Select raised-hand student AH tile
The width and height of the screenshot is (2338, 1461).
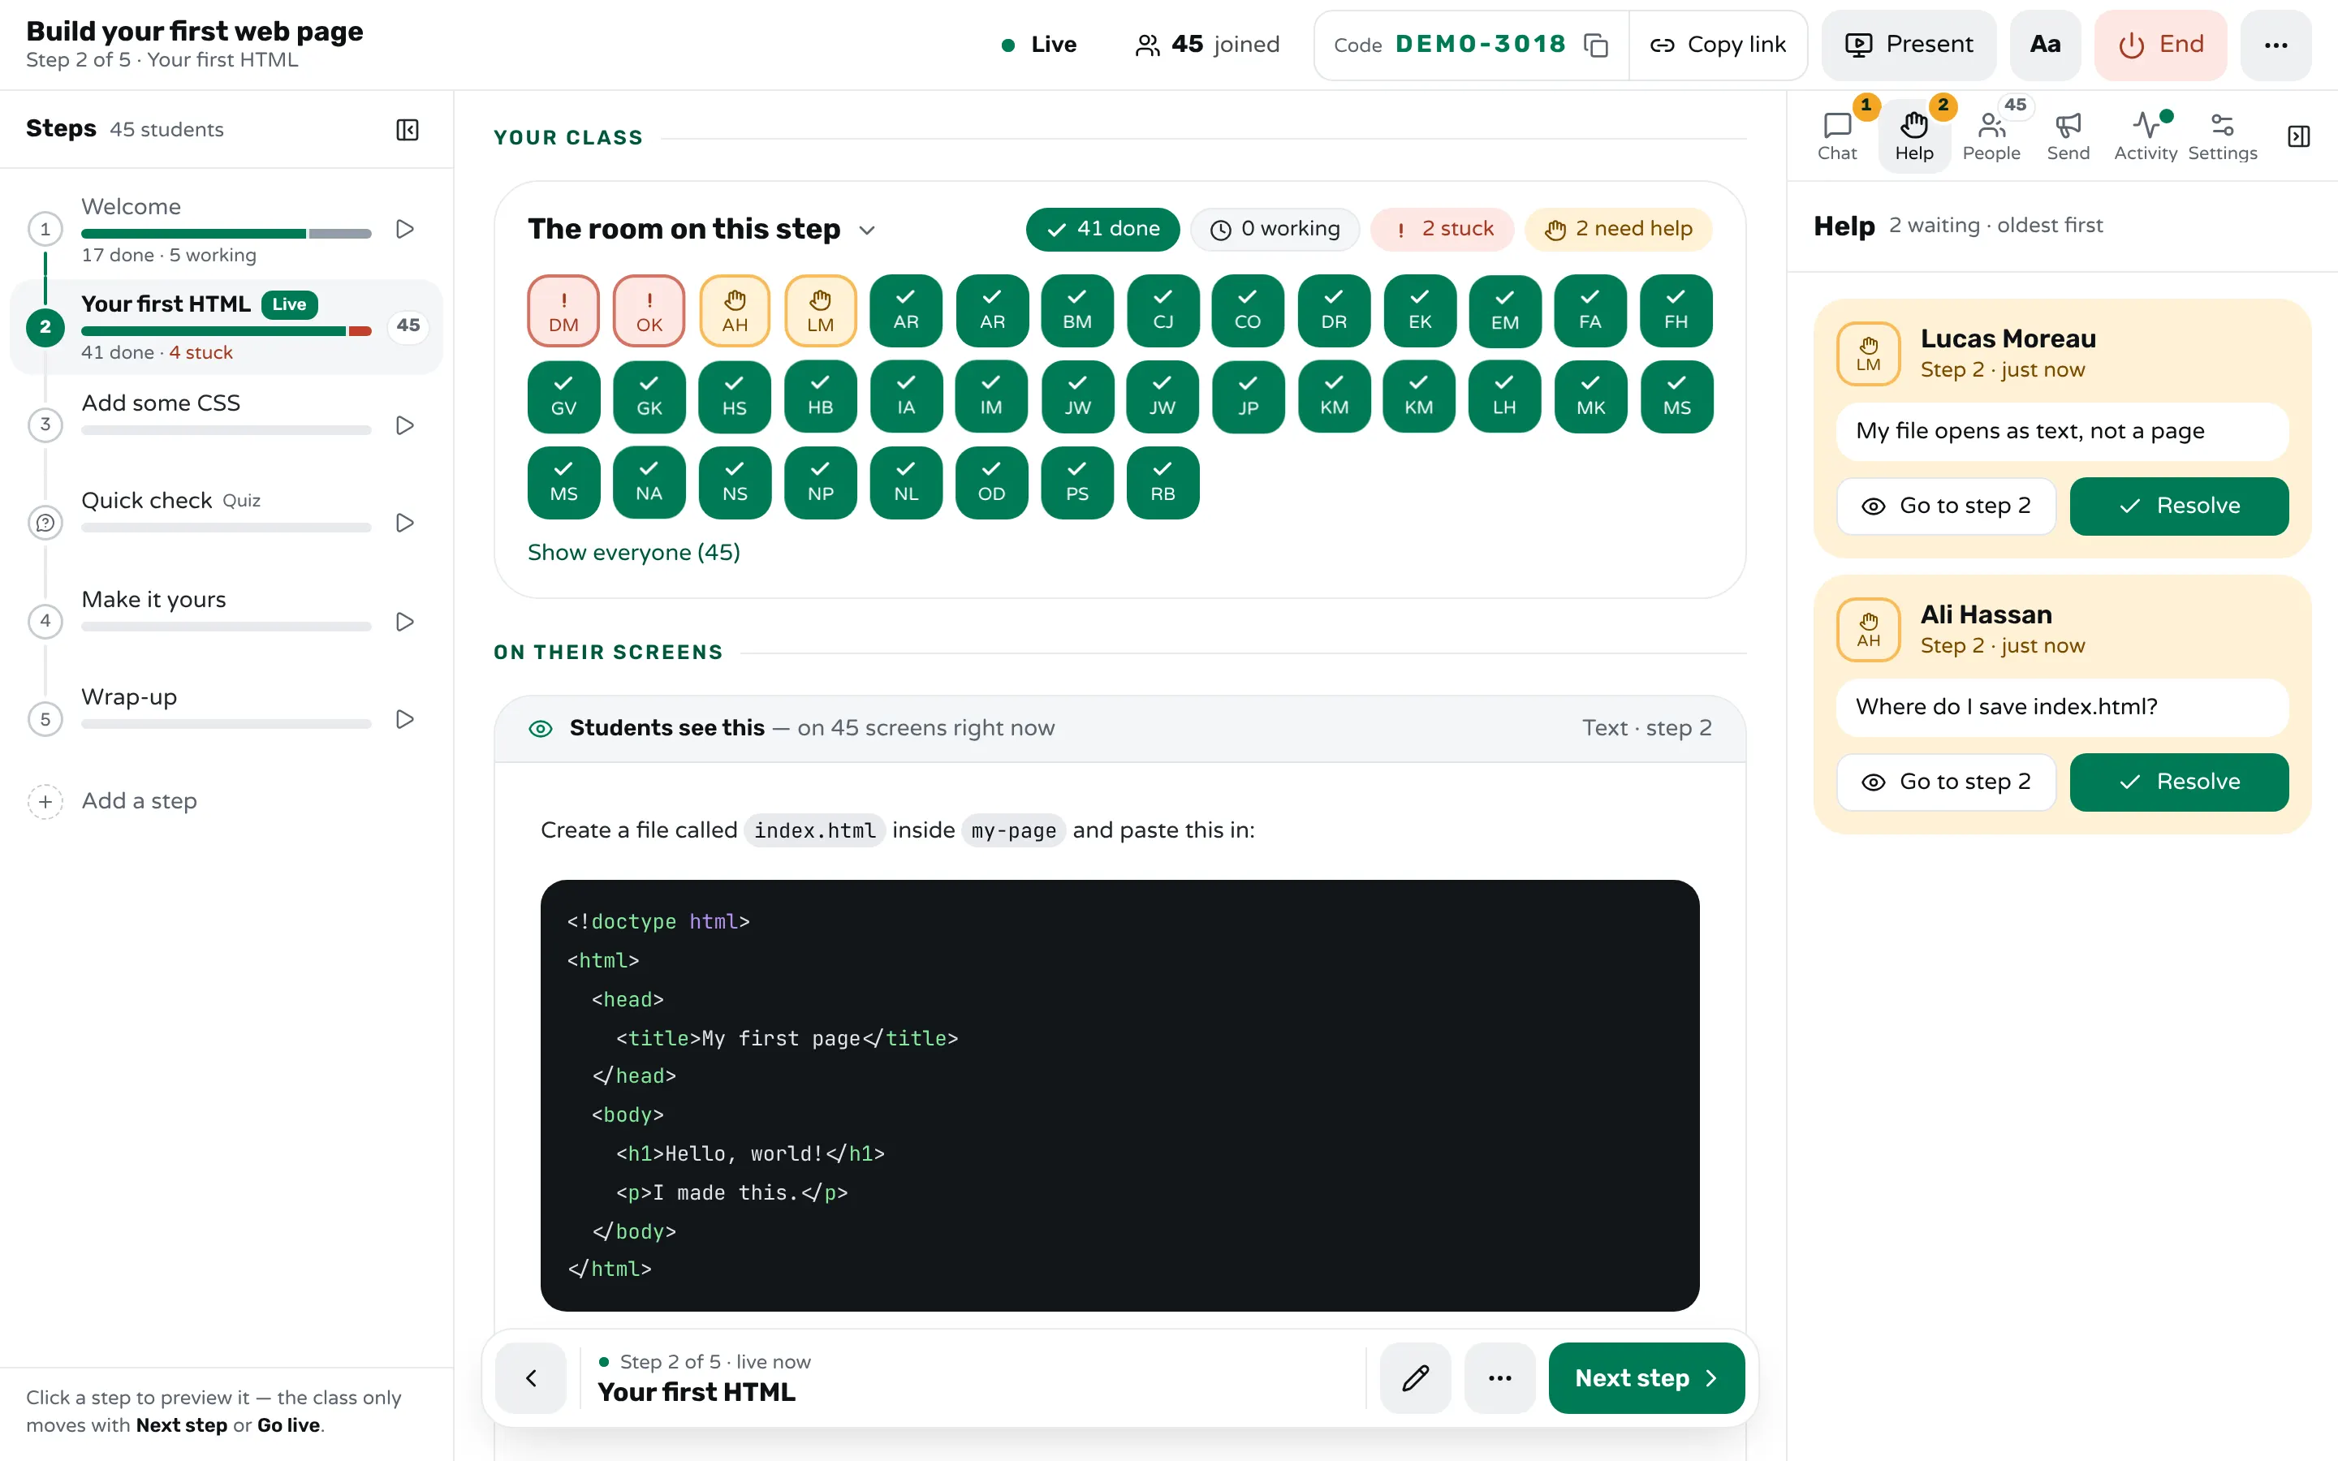click(734, 311)
